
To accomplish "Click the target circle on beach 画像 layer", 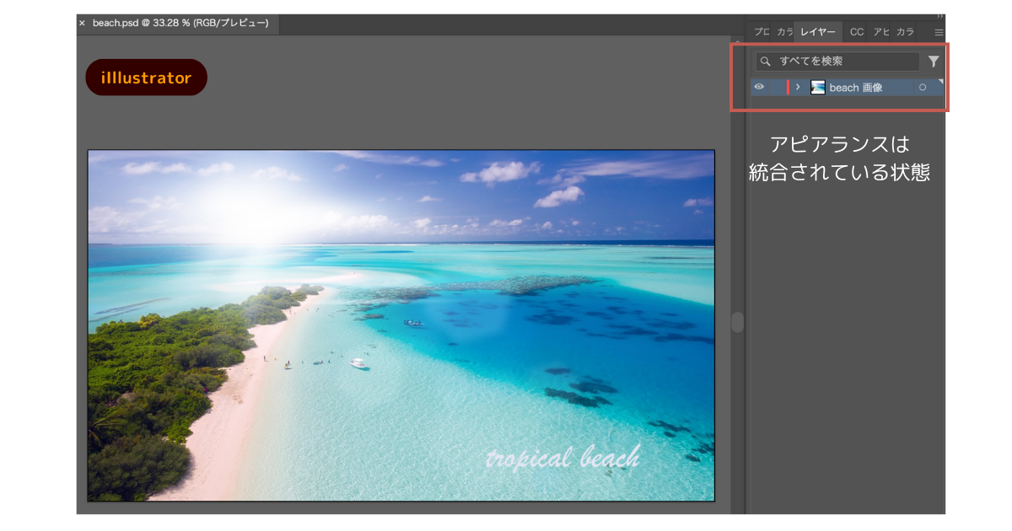I will pyautogui.click(x=924, y=86).
